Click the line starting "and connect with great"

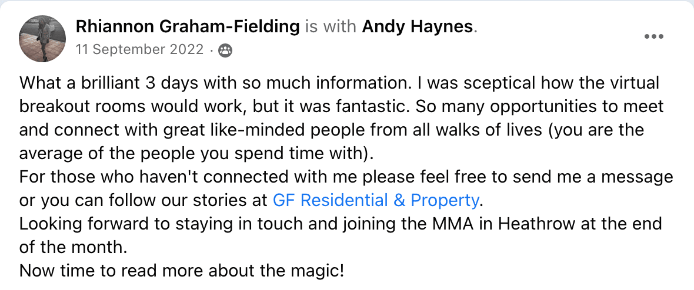tap(332, 130)
